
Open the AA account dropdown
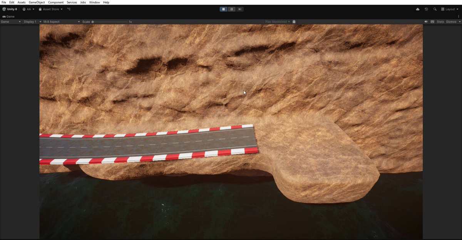pyautogui.click(x=28, y=9)
